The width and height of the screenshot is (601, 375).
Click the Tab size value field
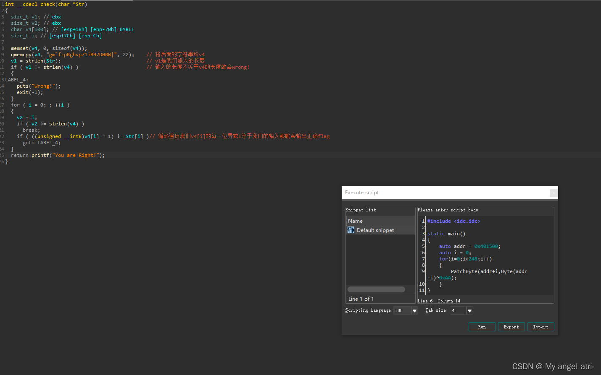(x=458, y=310)
